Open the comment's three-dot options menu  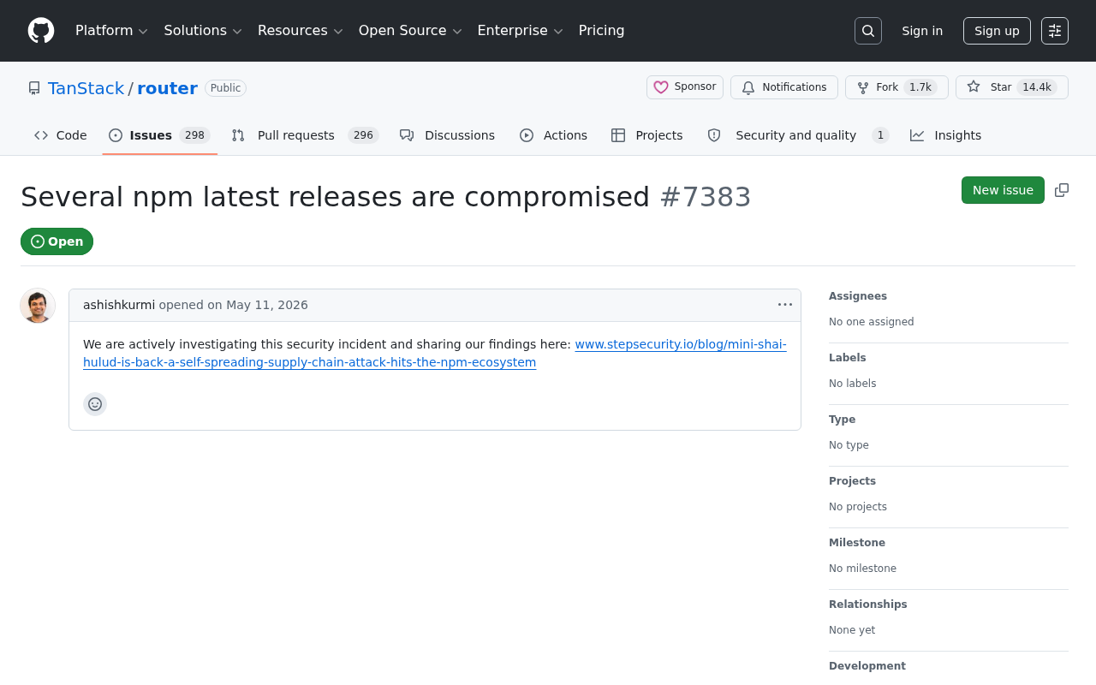point(785,305)
